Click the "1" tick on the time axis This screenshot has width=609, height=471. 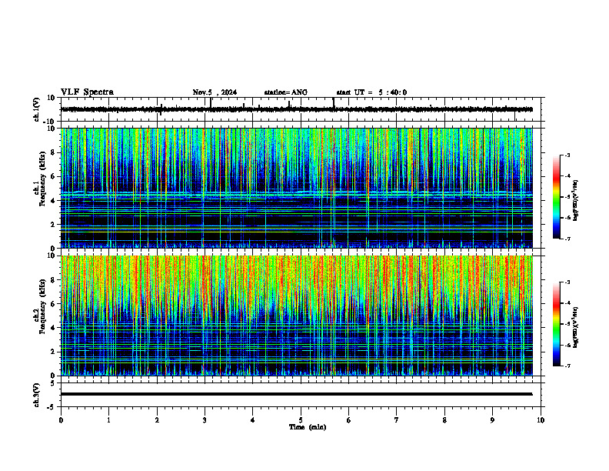[108, 420]
